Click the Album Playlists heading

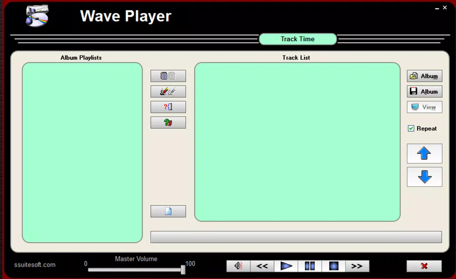81,58
